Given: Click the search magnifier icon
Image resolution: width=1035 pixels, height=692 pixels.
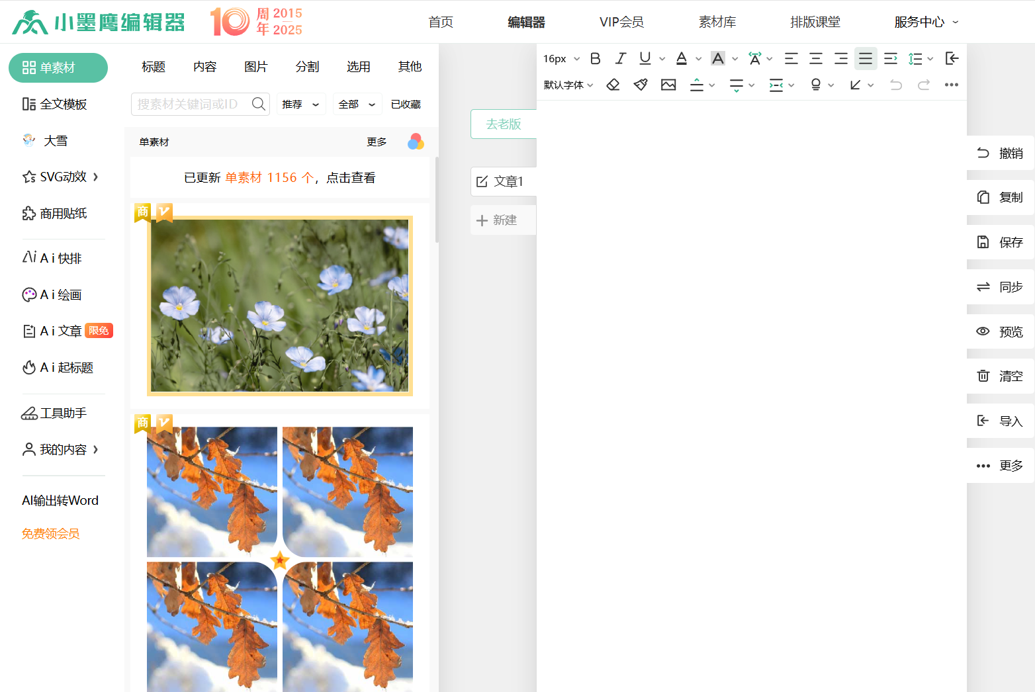Looking at the screenshot, I should point(258,104).
